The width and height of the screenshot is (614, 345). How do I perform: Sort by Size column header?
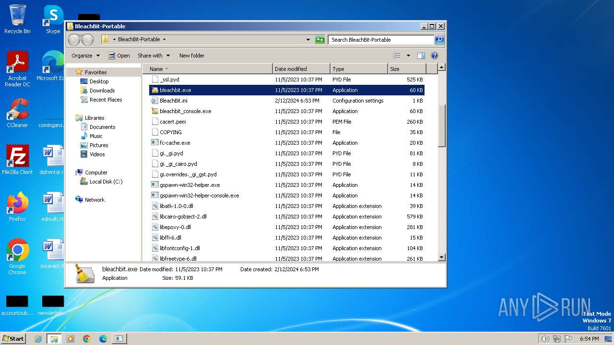pyautogui.click(x=407, y=69)
